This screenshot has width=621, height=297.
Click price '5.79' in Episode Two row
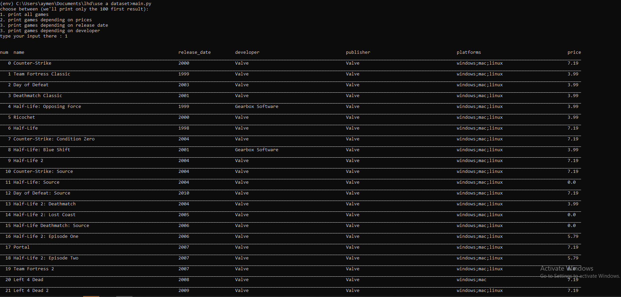(573, 258)
